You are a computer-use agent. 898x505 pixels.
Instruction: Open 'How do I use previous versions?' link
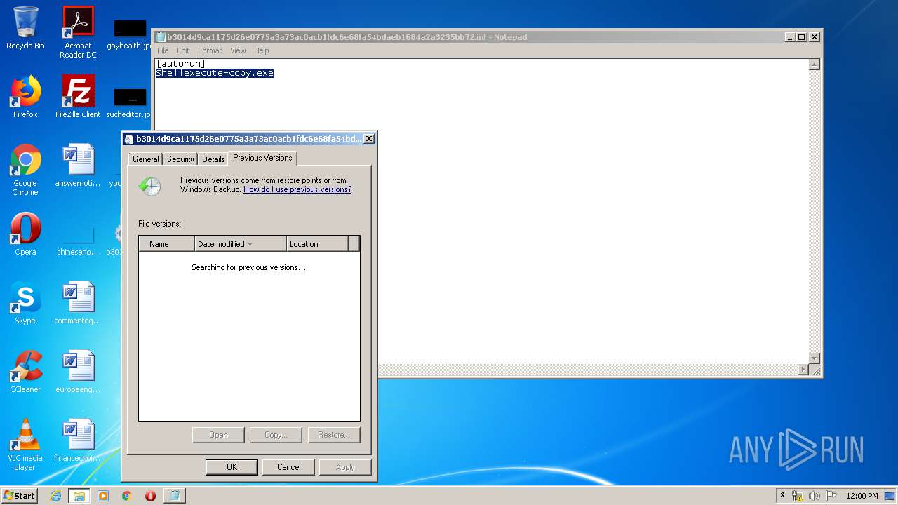(297, 189)
